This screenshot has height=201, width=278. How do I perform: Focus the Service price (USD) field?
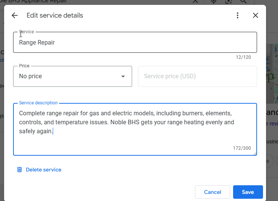[x=197, y=76]
